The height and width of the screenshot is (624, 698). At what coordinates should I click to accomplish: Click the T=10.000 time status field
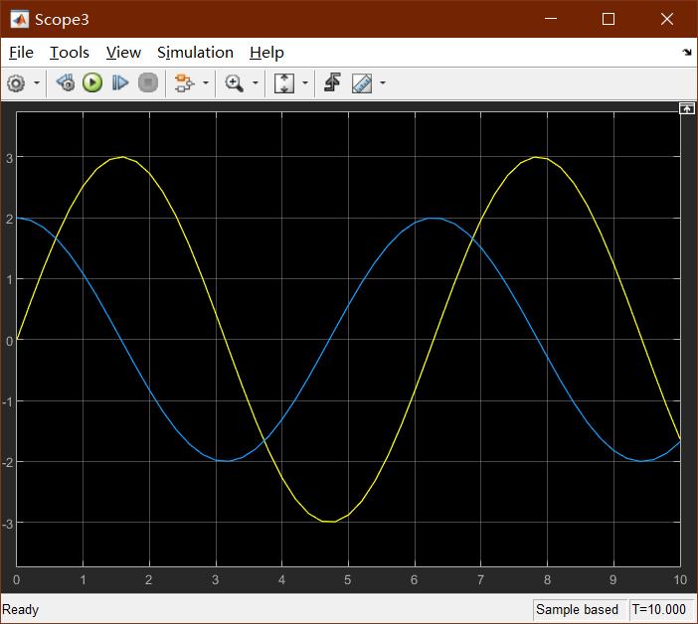659,609
